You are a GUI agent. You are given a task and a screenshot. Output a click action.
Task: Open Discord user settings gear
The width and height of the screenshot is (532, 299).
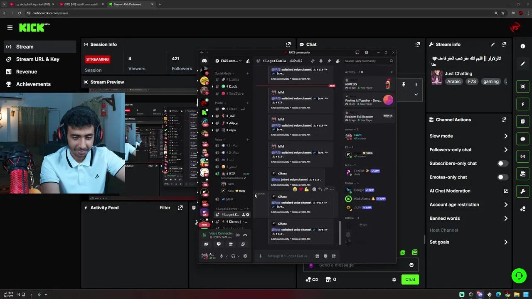[245, 256]
